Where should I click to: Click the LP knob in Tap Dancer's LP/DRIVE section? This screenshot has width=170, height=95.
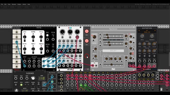point(96,49)
